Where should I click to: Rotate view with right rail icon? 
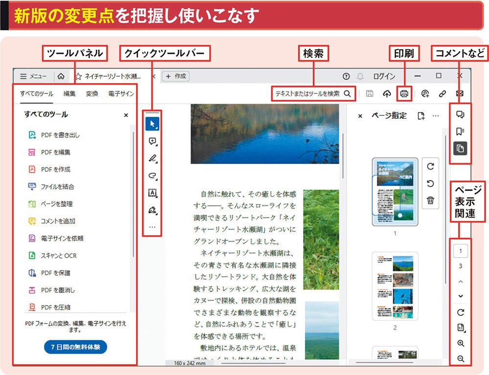pos(461,312)
